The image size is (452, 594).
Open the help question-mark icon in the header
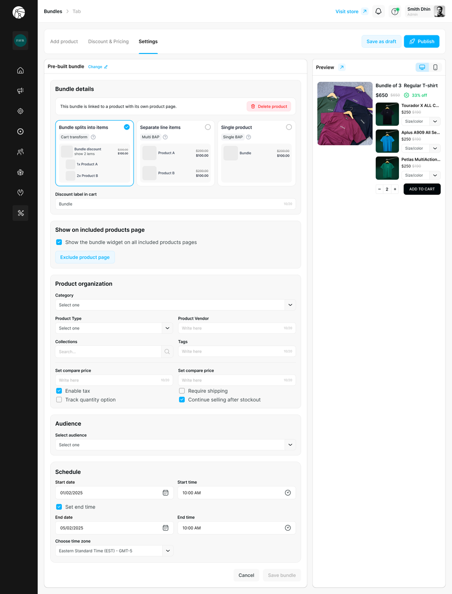[x=395, y=11]
